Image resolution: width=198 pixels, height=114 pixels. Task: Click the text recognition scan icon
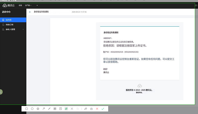point(72,109)
